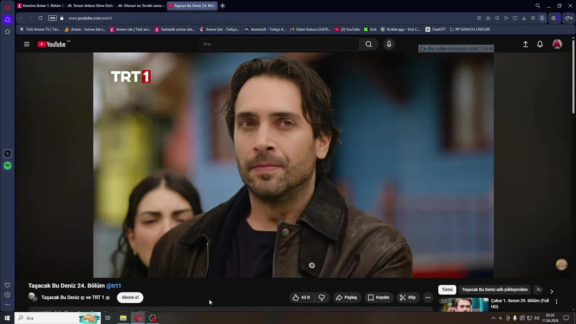Switch to Kamiina Botan 1. Bölüm tab

(40, 6)
